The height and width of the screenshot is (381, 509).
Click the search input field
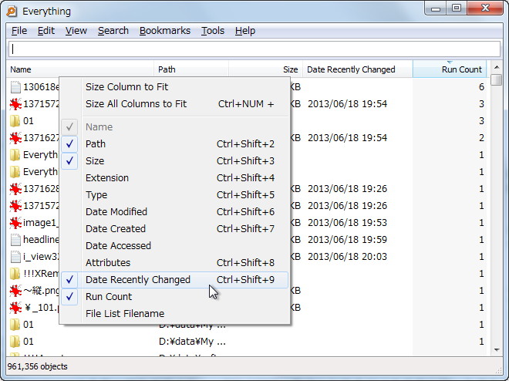click(254, 49)
